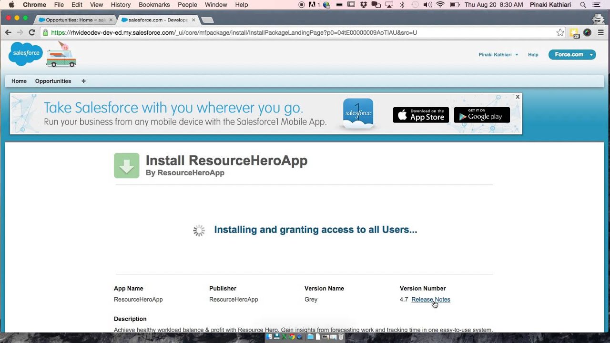This screenshot has height=343, width=610.
Task: Click Chrome back arrow
Action: pyautogui.click(x=8, y=32)
